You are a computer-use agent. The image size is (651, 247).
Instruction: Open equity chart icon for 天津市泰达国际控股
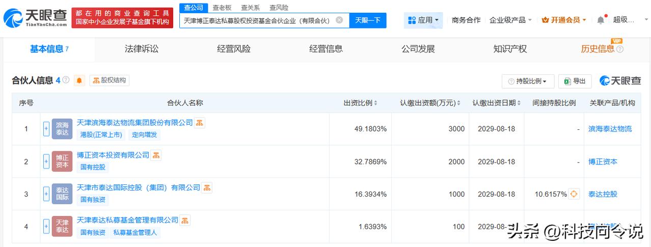point(207,188)
